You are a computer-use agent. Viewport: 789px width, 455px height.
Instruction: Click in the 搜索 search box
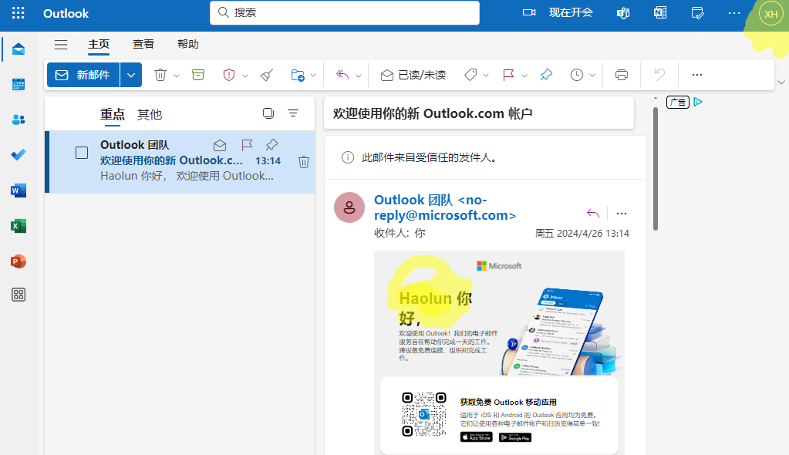pyautogui.click(x=345, y=12)
